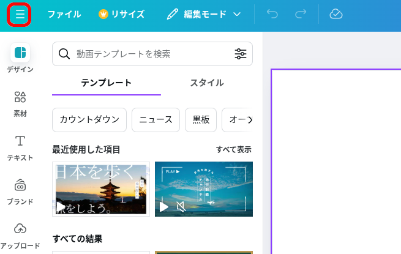Click the リサイズ crown button
This screenshot has height=254, width=401.
click(121, 14)
